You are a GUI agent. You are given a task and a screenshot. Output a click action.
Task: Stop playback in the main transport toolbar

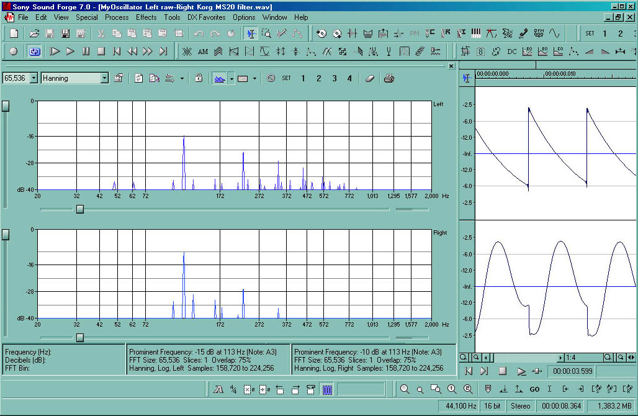tap(101, 52)
